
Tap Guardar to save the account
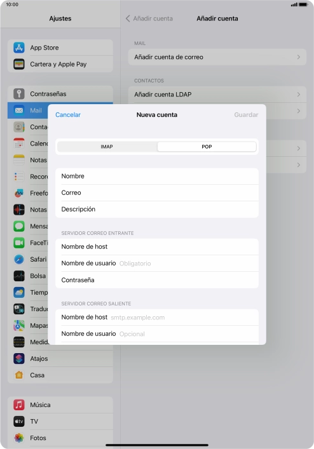click(x=246, y=114)
